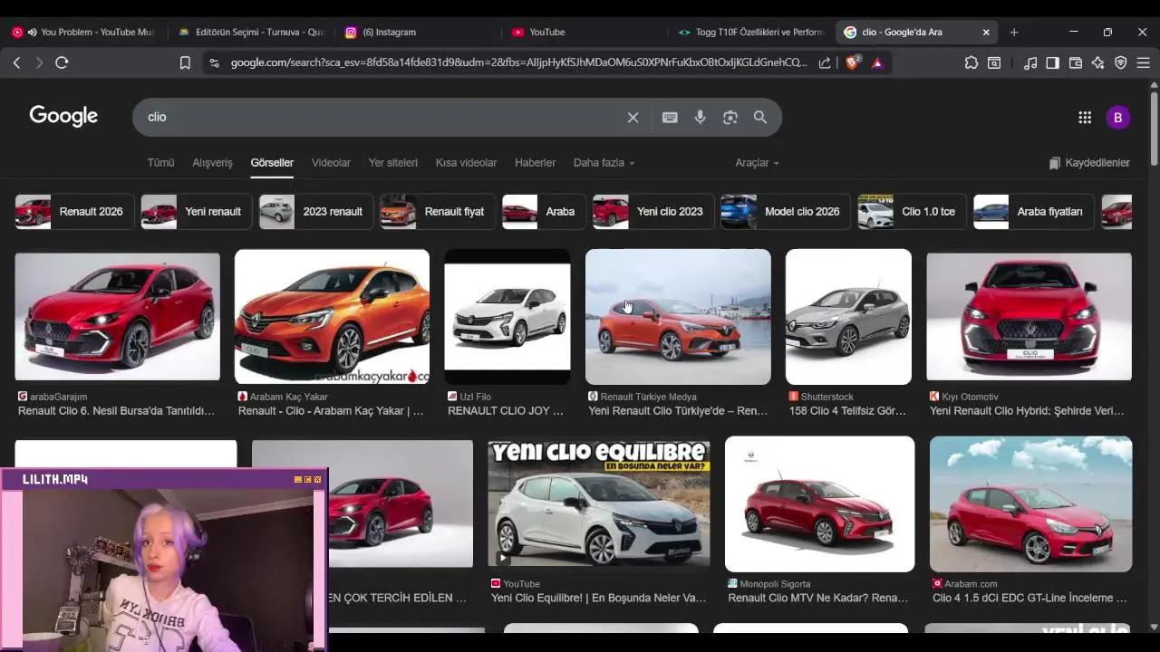Reload the page

(62, 62)
